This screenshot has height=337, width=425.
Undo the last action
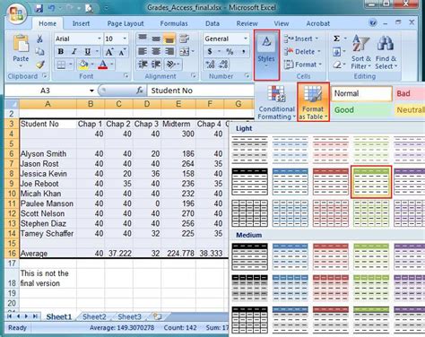pos(52,8)
